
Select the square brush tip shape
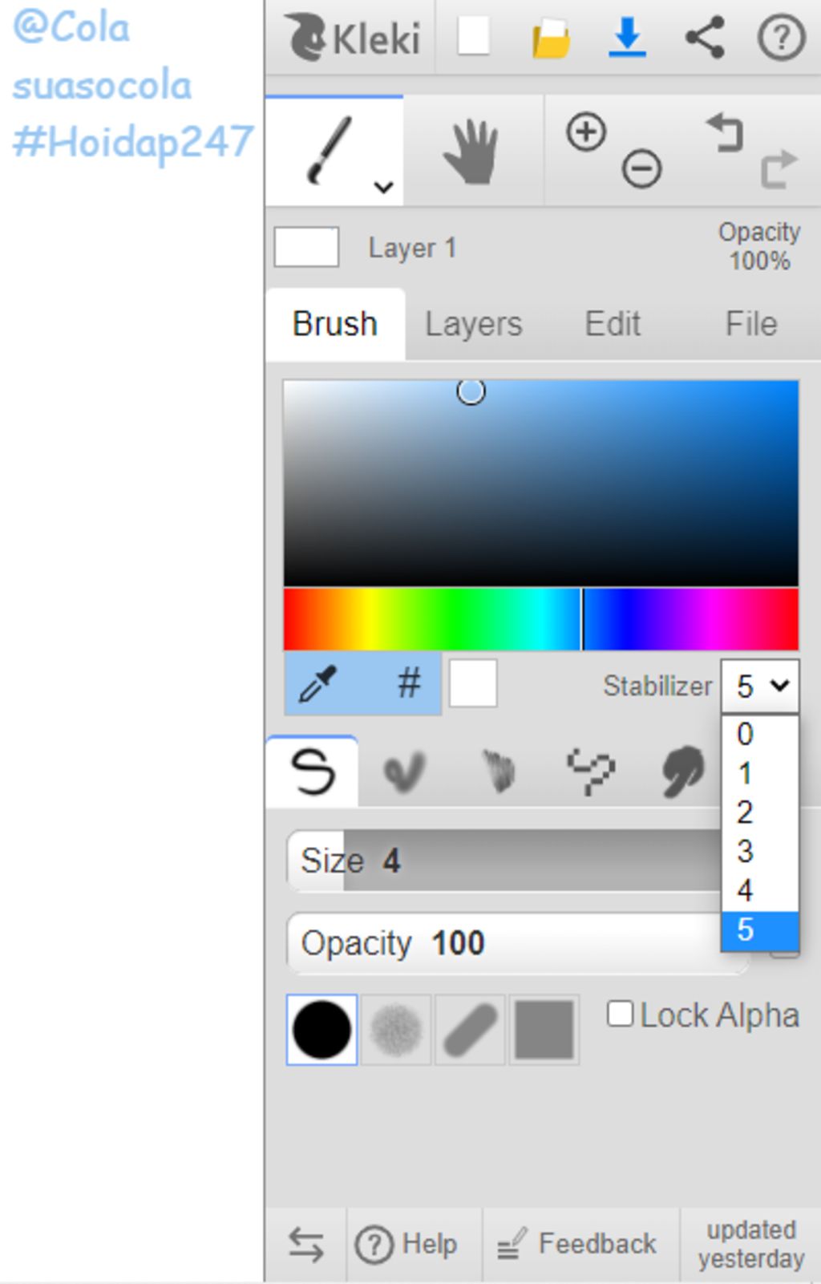coord(544,1030)
